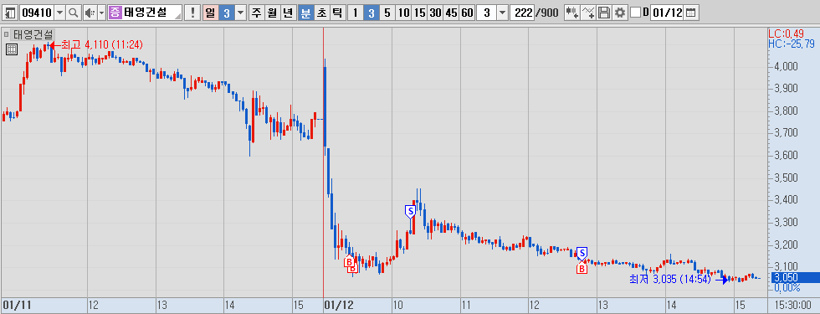The image size is (820, 314).
Task: Click the 15:30:00 time label
Action: (x=793, y=305)
